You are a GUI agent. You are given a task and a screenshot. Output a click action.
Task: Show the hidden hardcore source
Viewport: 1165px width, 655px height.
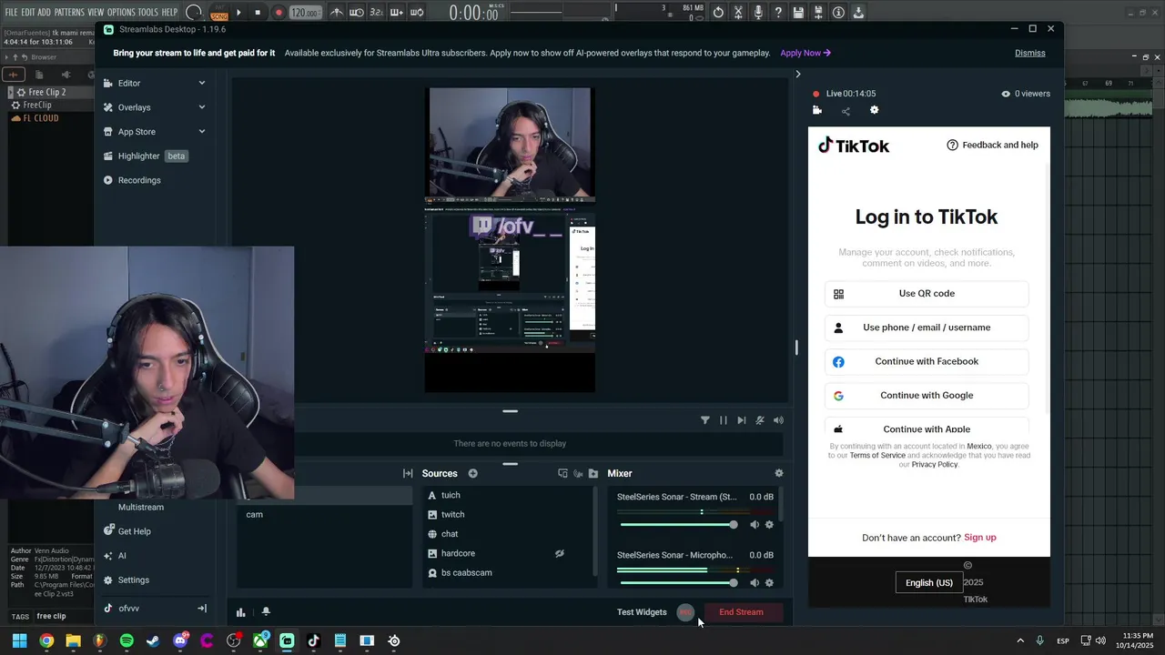click(561, 553)
